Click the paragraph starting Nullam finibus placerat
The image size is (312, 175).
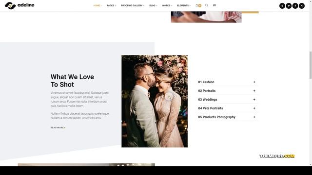tap(80, 116)
